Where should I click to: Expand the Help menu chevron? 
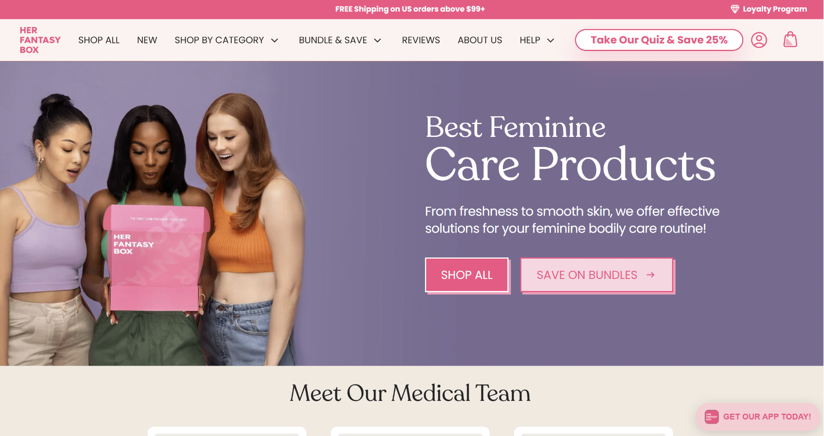click(551, 40)
